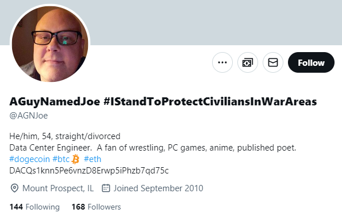
Task: Open the #dogecoin hashtag link
Action: pyautogui.click(x=29, y=159)
